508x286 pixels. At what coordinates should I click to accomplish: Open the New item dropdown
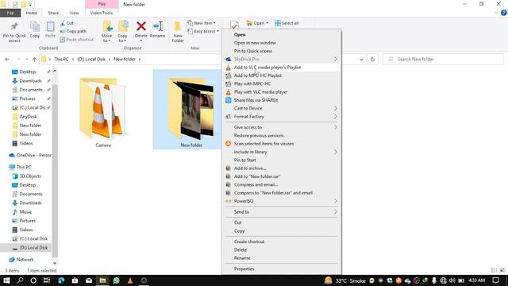(x=201, y=23)
